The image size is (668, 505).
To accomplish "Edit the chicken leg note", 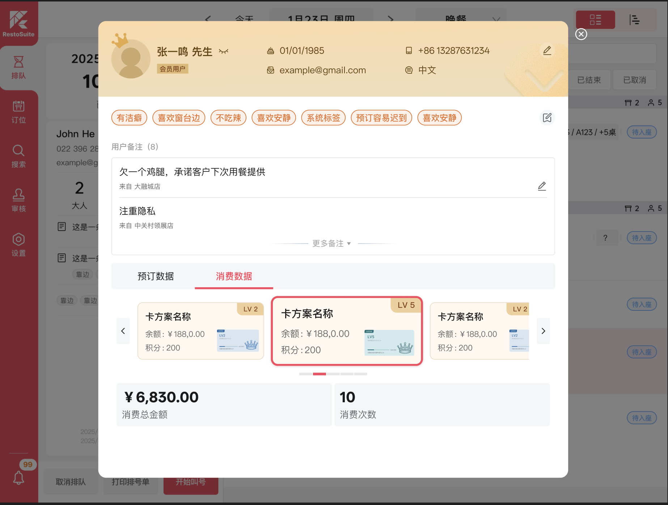I will 541,186.
